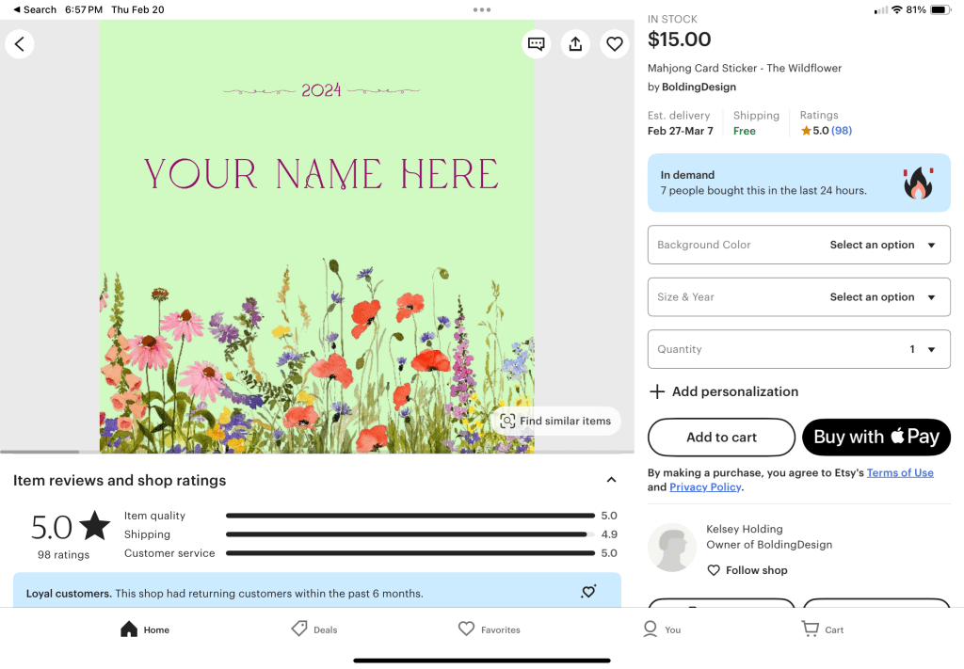Switch to the Deals tab
Screen dimensions: 964x669
(314, 629)
